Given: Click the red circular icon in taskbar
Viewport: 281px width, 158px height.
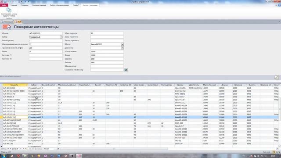Looking at the screenshot, I should pos(18,156).
